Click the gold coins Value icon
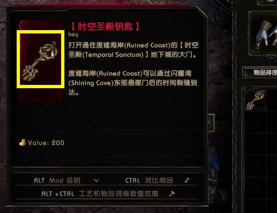This screenshot has width=277, height=213. pyautogui.click(x=22, y=142)
